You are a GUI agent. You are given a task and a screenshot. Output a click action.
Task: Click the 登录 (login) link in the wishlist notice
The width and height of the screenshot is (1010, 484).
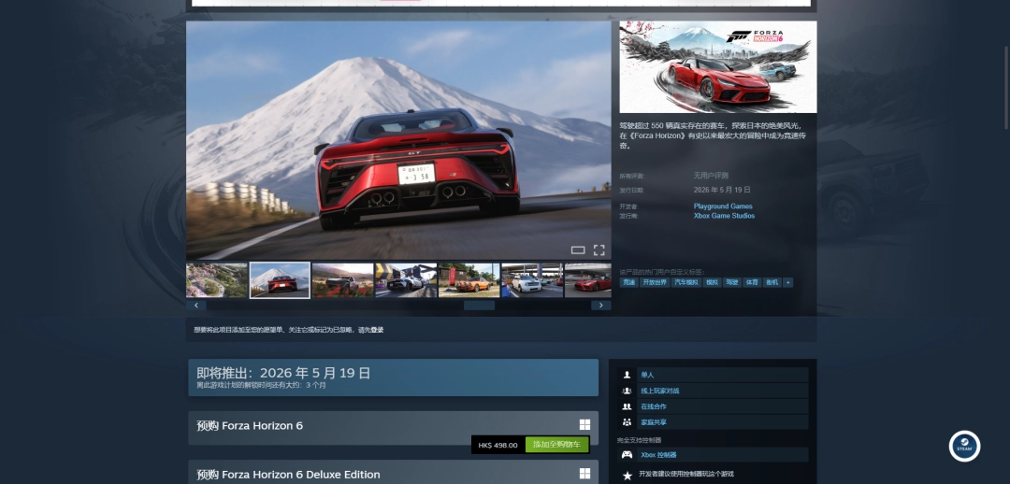pyautogui.click(x=377, y=330)
